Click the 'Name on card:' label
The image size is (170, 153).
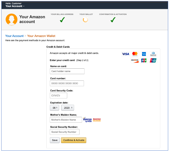pyautogui.click(x=59, y=66)
